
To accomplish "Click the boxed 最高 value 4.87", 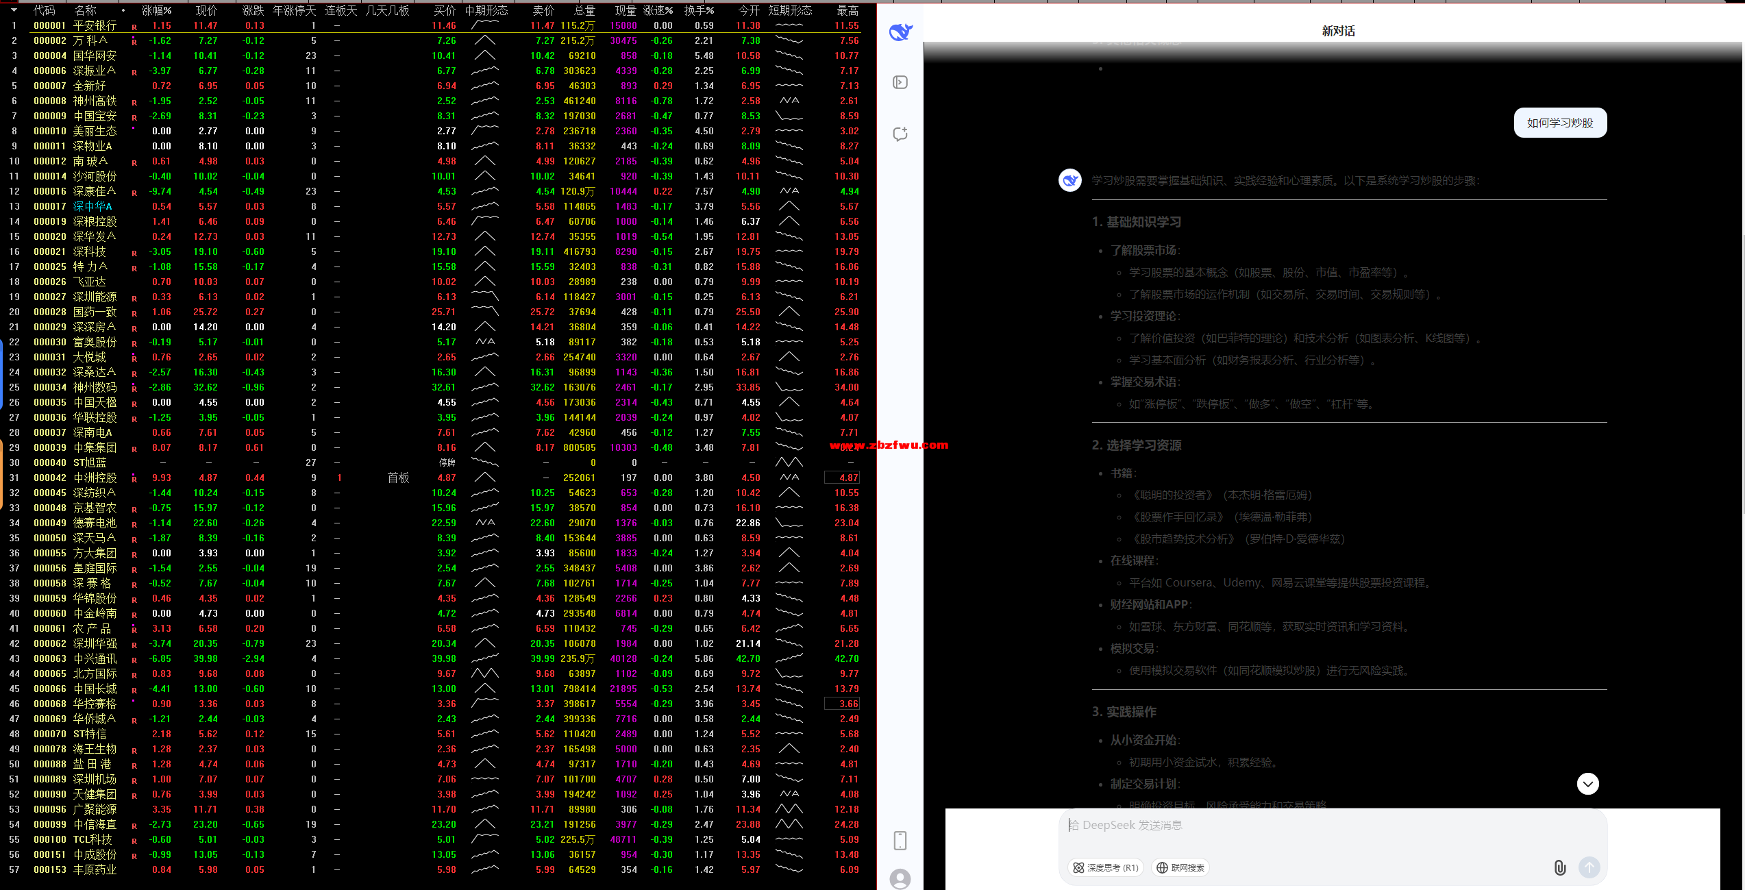I will [x=842, y=478].
